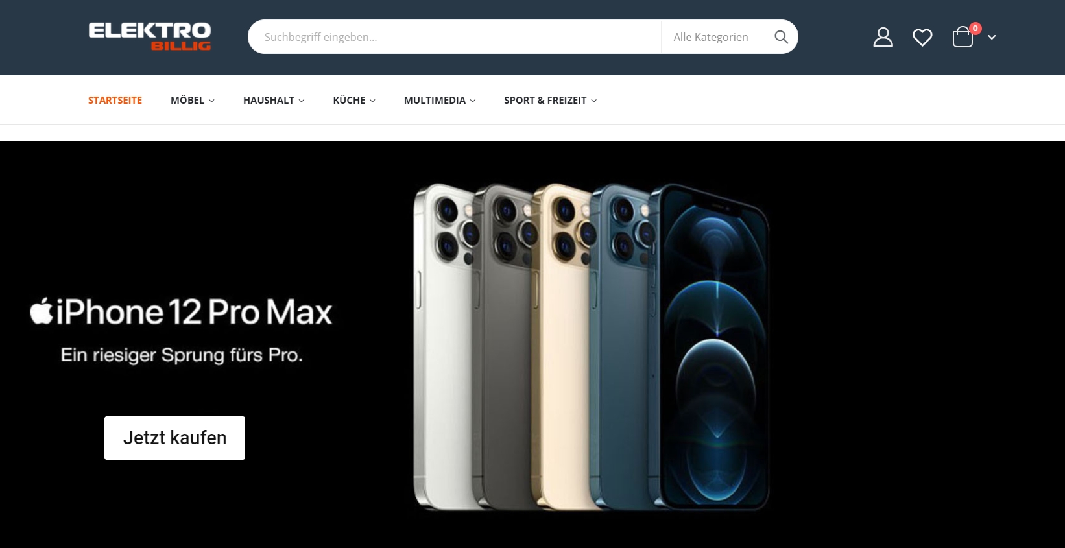Open the Multimedia menu
Image resolution: width=1065 pixels, height=548 pixels.
tap(440, 100)
